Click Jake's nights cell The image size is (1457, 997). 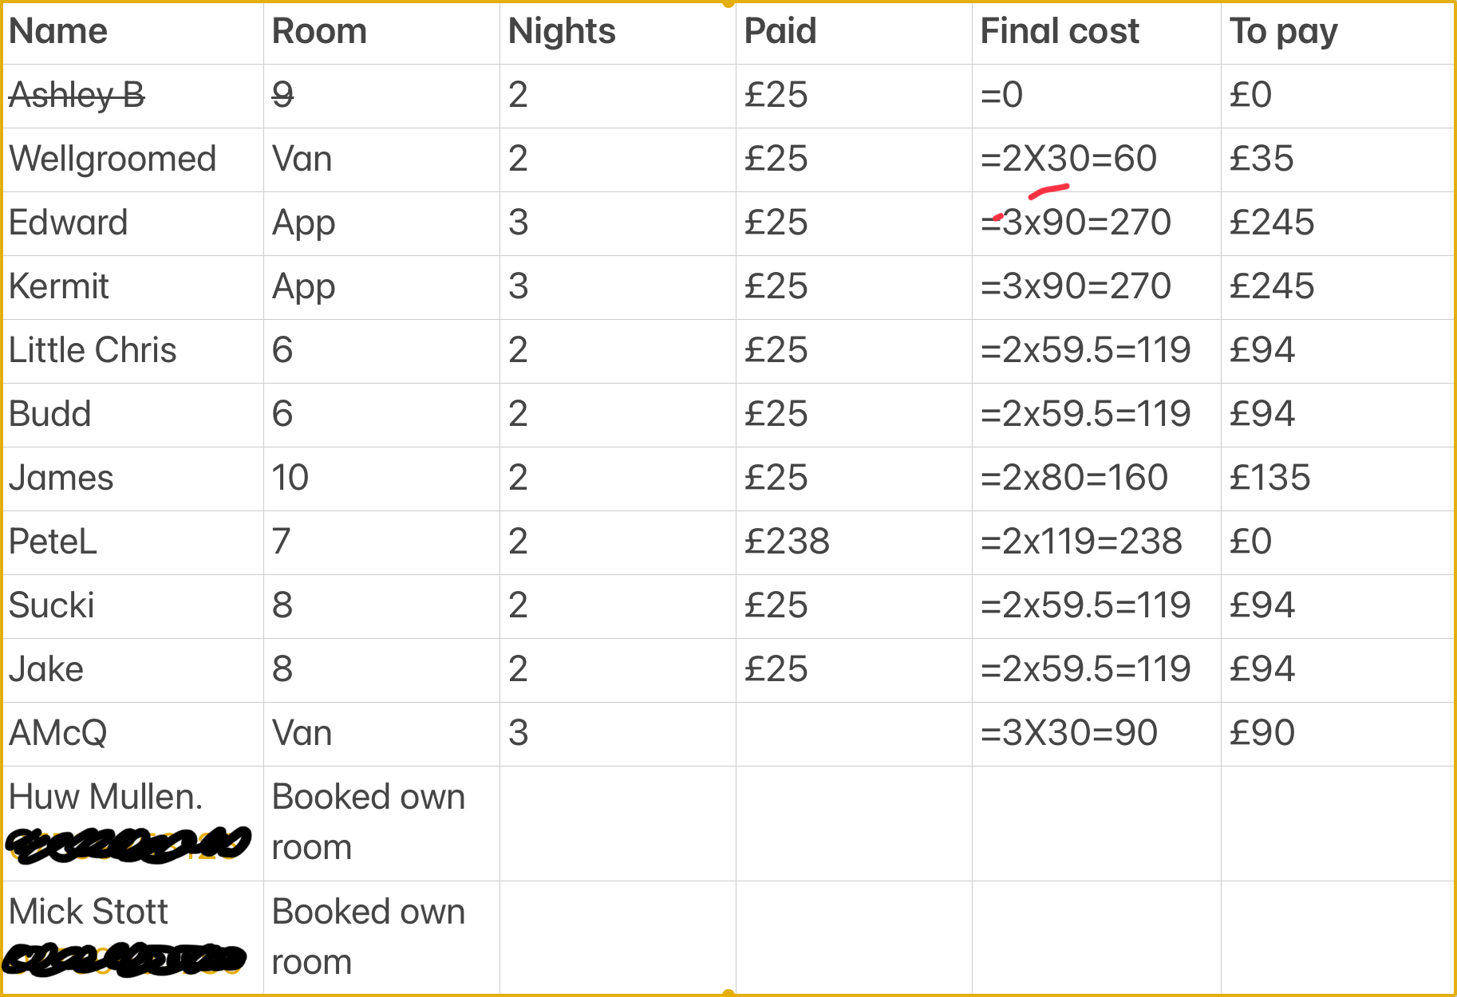(618, 670)
